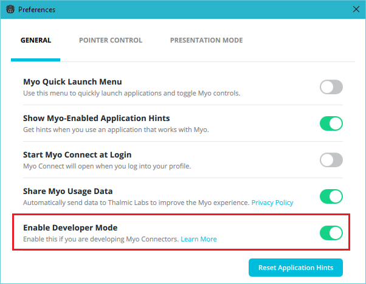Click the "Share Myo Usage Data" heading
The width and height of the screenshot is (366, 284).
(68, 191)
